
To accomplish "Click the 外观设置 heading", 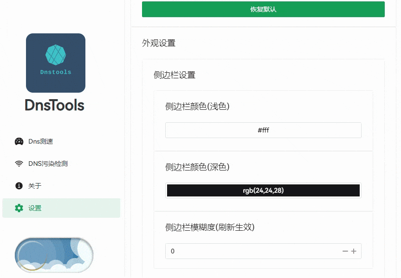I will [x=158, y=43].
